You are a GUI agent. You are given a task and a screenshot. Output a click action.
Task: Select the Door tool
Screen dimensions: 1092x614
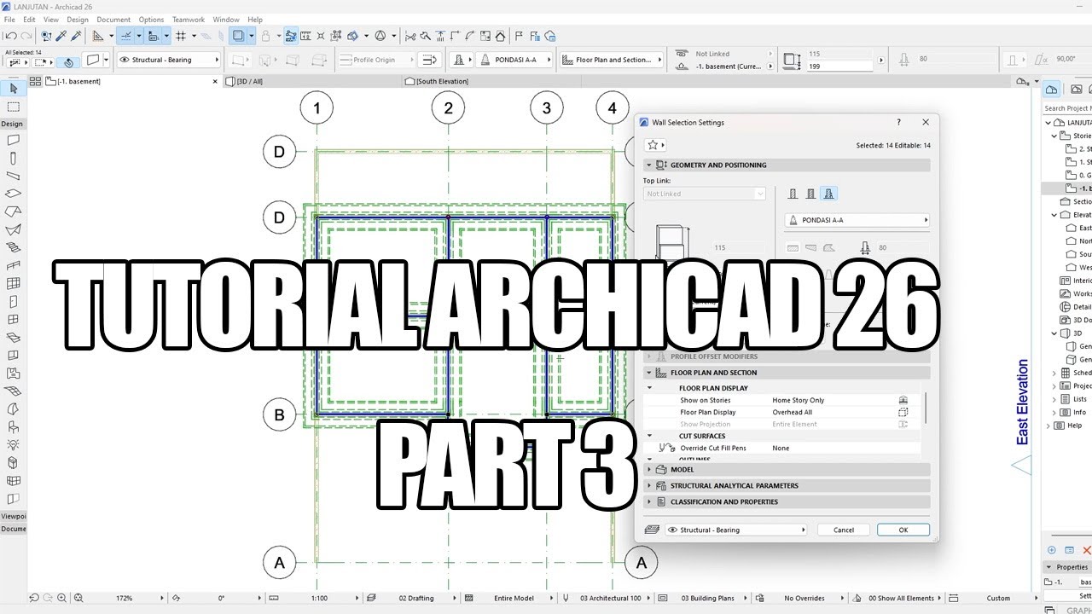[x=13, y=301]
